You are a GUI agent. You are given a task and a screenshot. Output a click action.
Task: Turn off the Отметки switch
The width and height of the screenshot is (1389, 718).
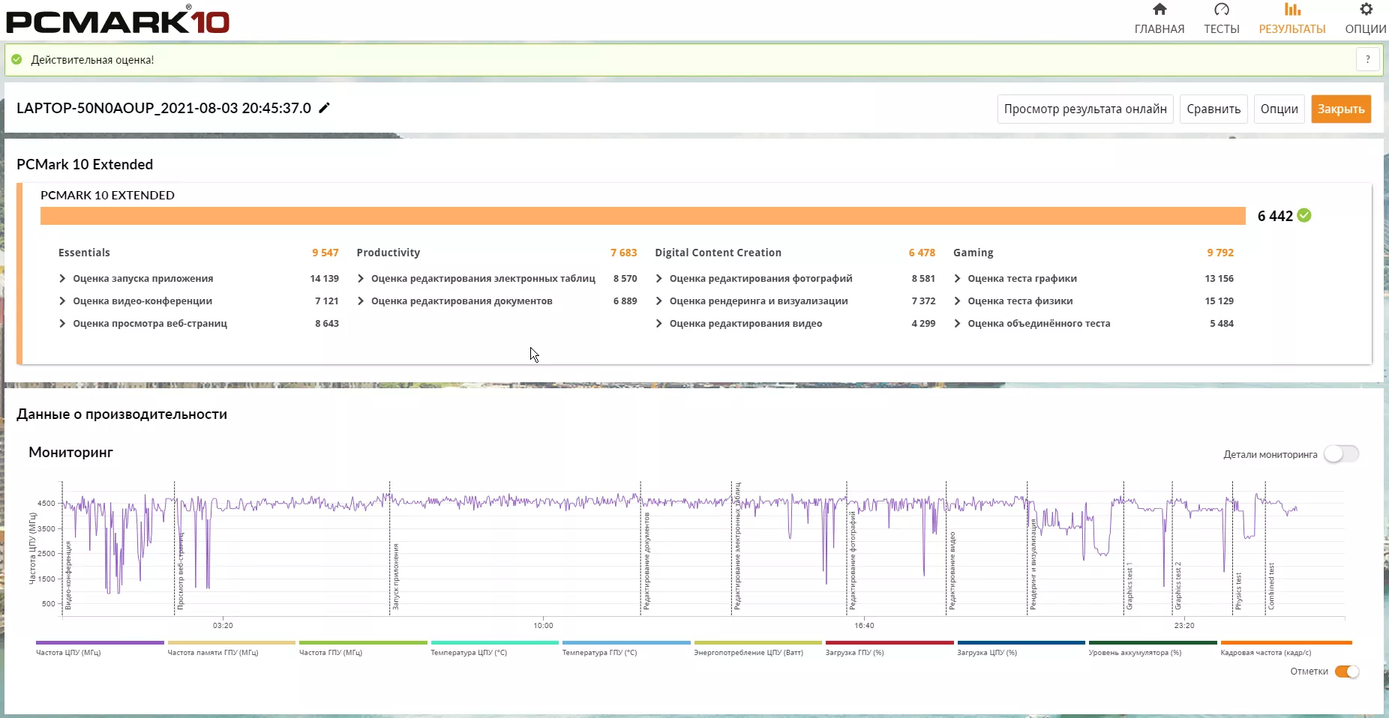pyautogui.click(x=1347, y=672)
